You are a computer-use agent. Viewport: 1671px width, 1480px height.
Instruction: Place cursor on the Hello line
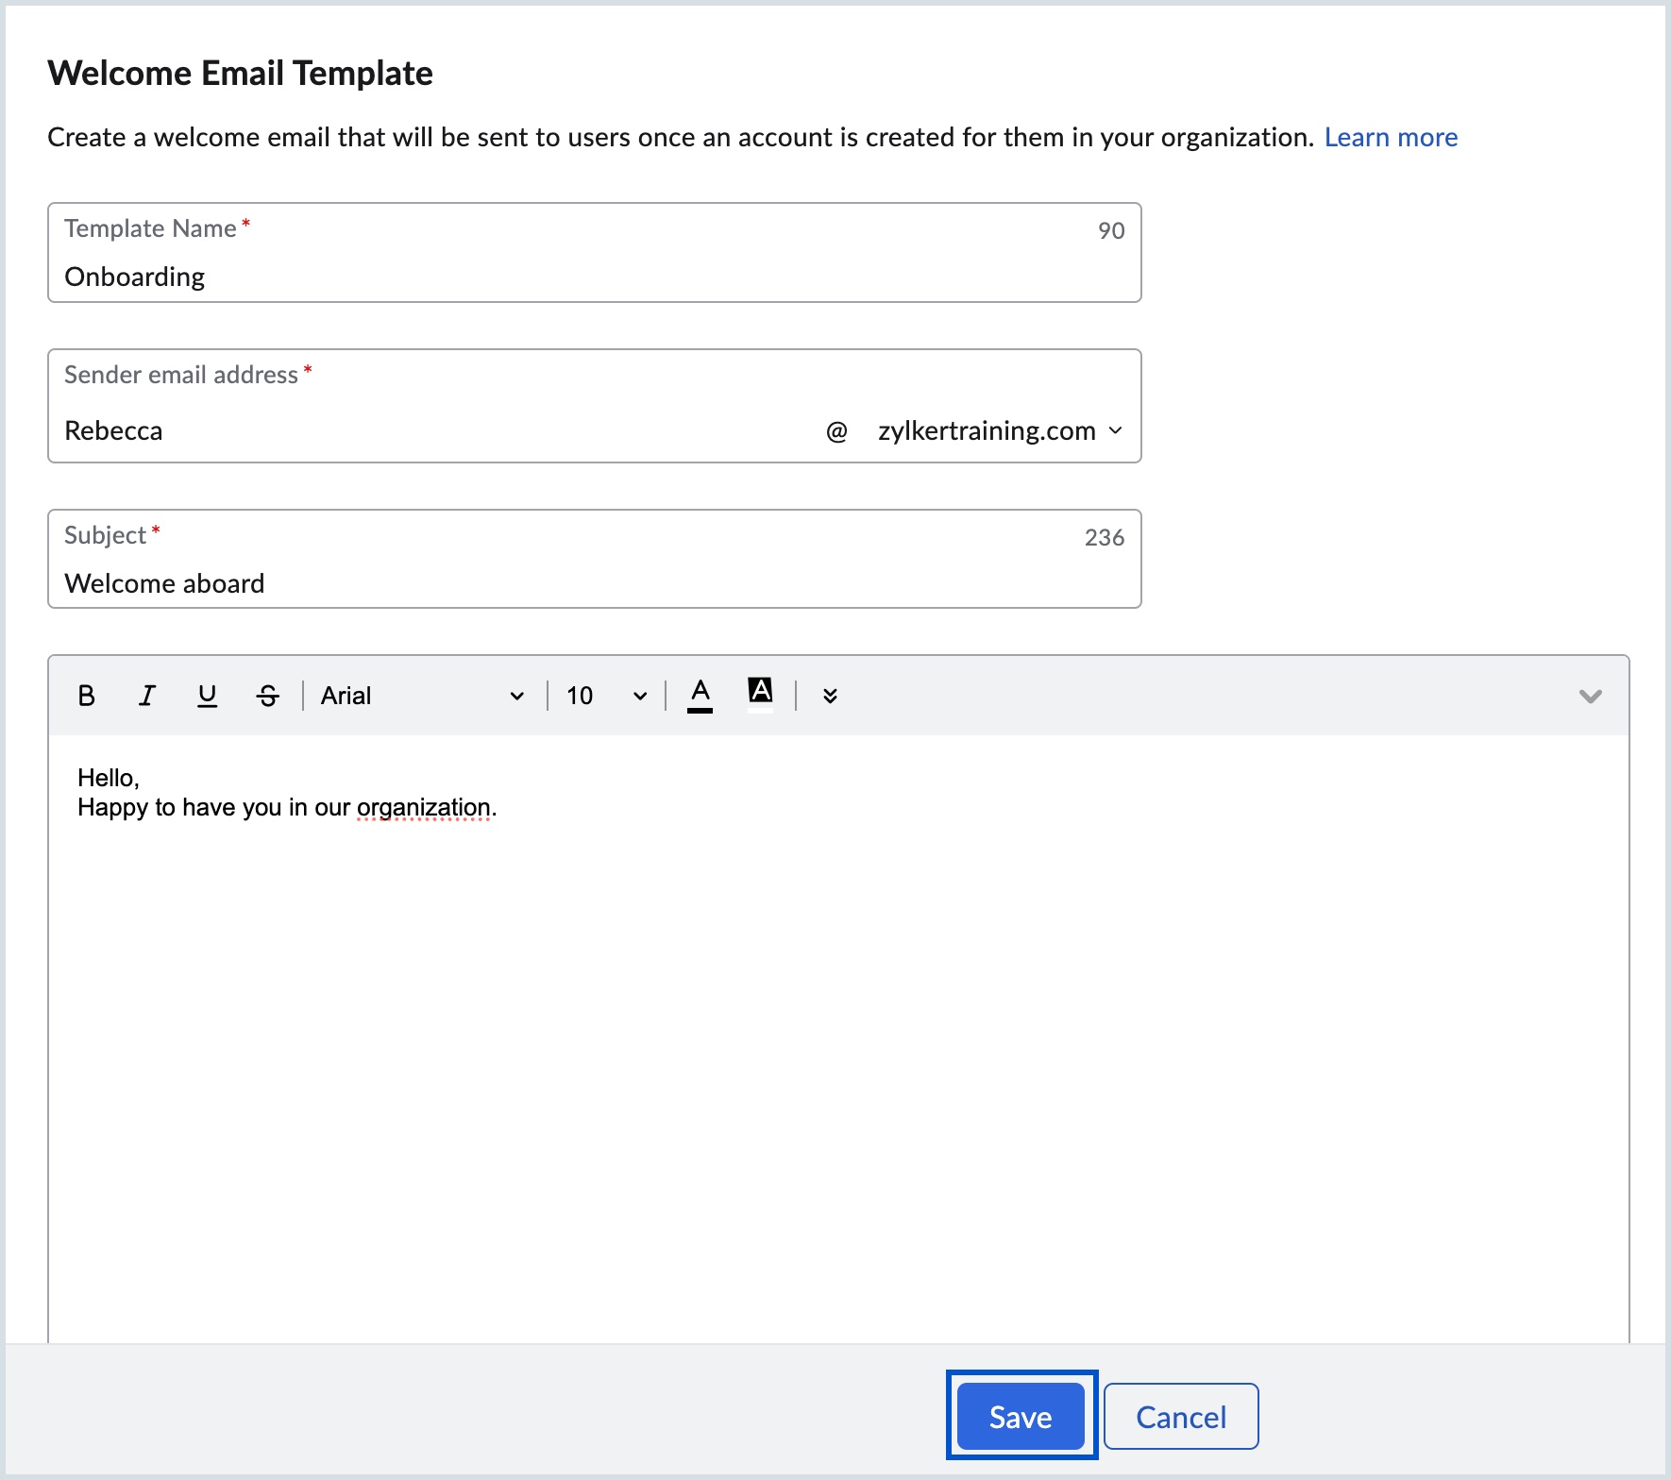click(109, 778)
